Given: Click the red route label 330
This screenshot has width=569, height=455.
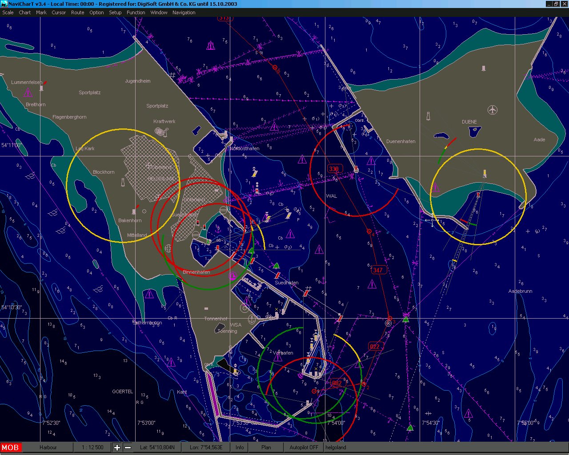Looking at the screenshot, I should (333, 169).
